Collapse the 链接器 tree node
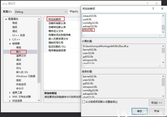 [x=10, y=43]
